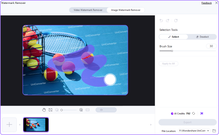Open the purple shopping cart
Image resolution: width=219 pixels, height=135 pixels.
(201, 113)
